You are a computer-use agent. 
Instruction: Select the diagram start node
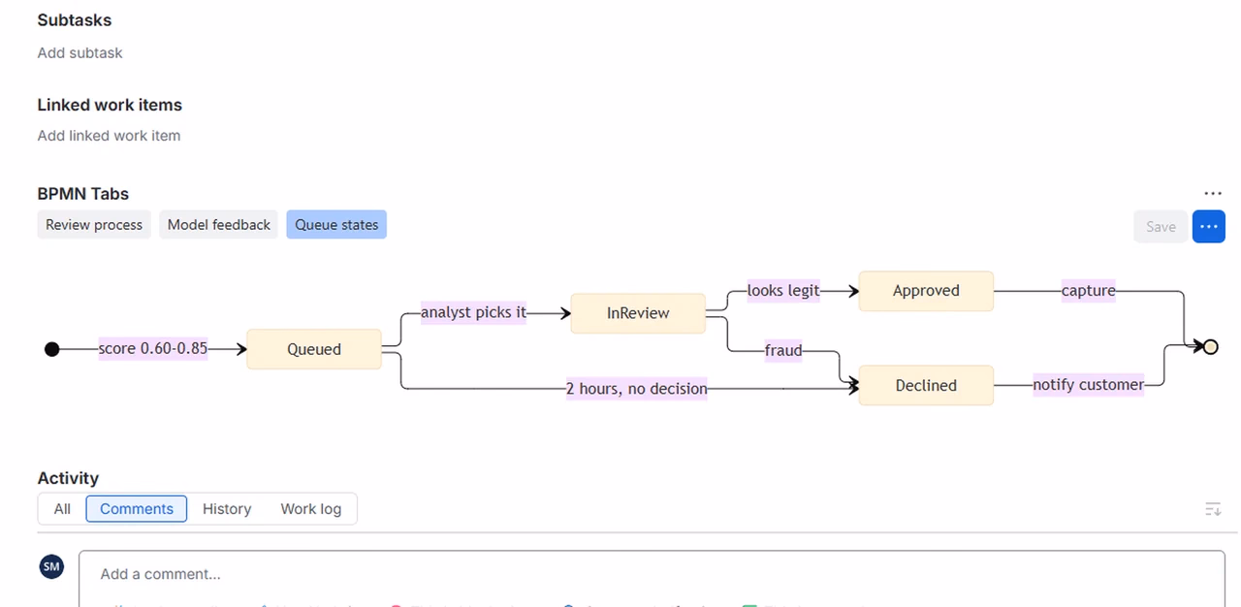click(52, 349)
